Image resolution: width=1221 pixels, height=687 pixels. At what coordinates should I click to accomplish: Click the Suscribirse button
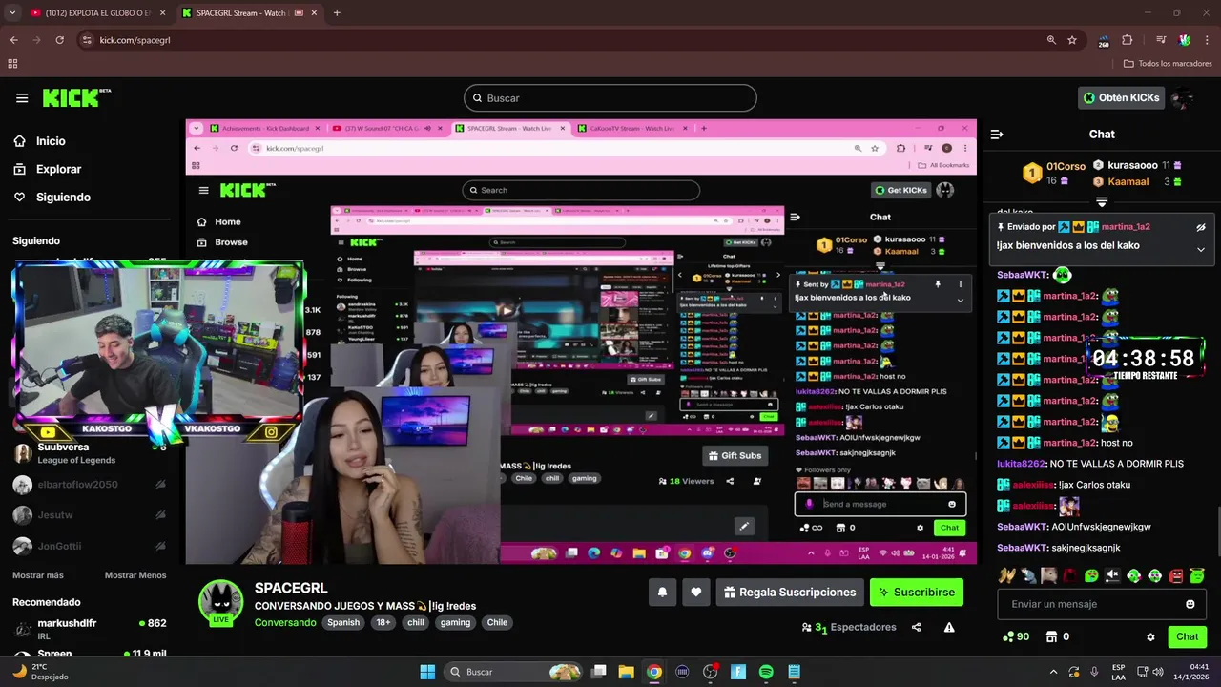[x=916, y=593]
